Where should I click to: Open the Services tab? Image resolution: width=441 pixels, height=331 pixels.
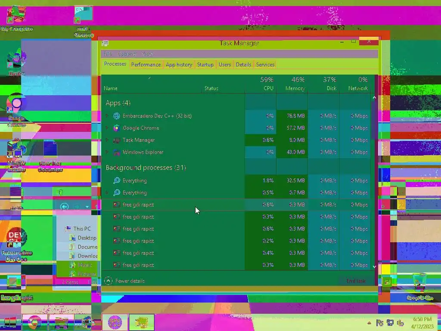pyautogui.click(x=265, y=65)
